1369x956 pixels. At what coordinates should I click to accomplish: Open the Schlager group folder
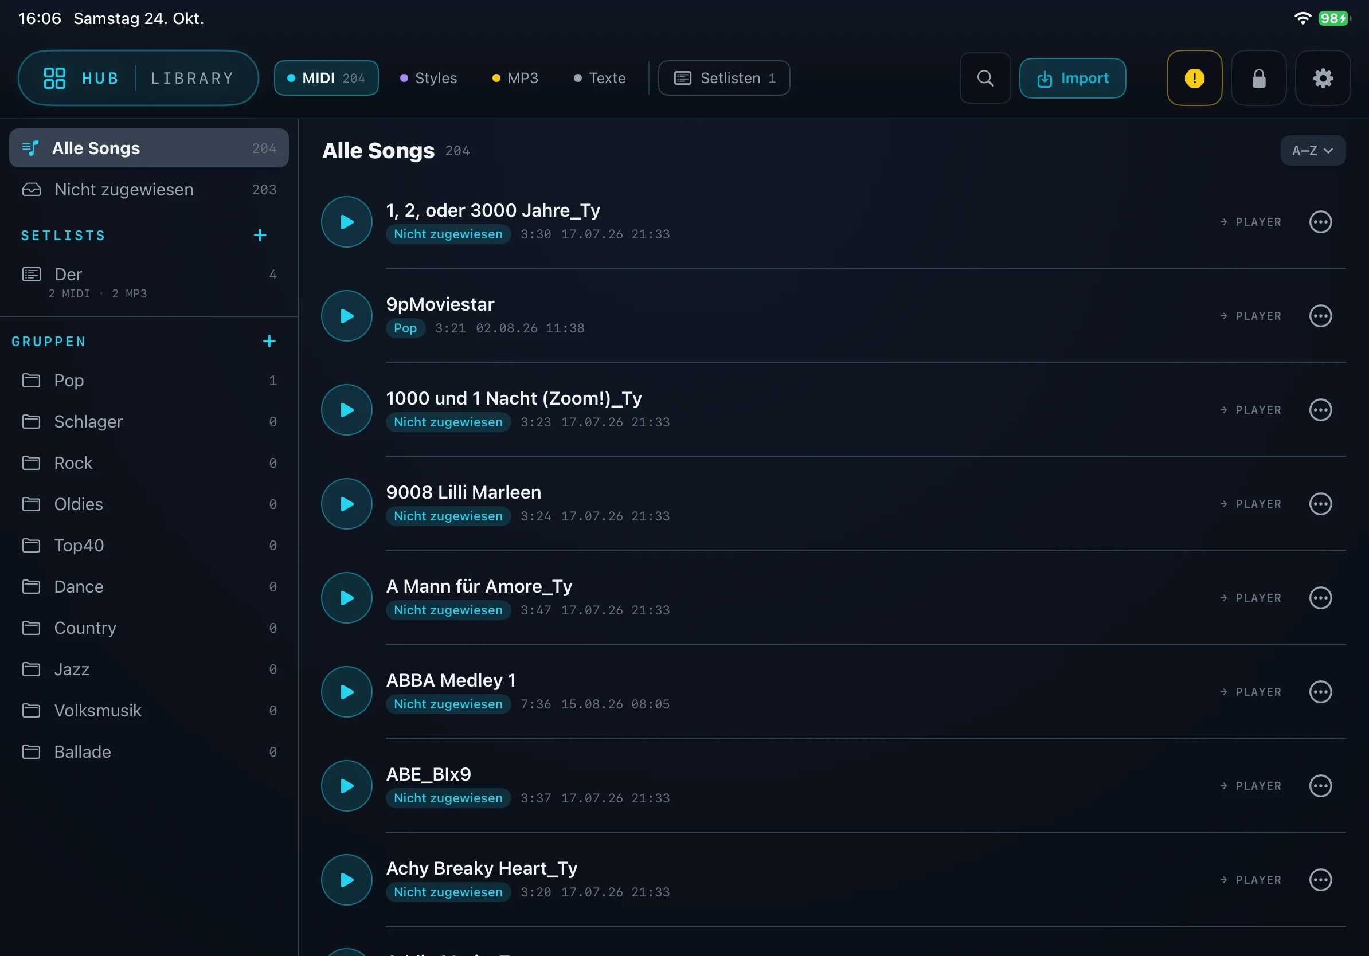pyautogui.click(x=149, y=421)
